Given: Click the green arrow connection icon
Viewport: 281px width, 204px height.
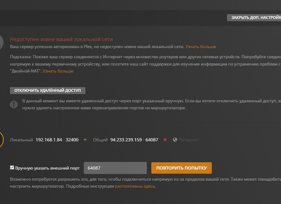Looking at the screenshot, I should [85, 140].
